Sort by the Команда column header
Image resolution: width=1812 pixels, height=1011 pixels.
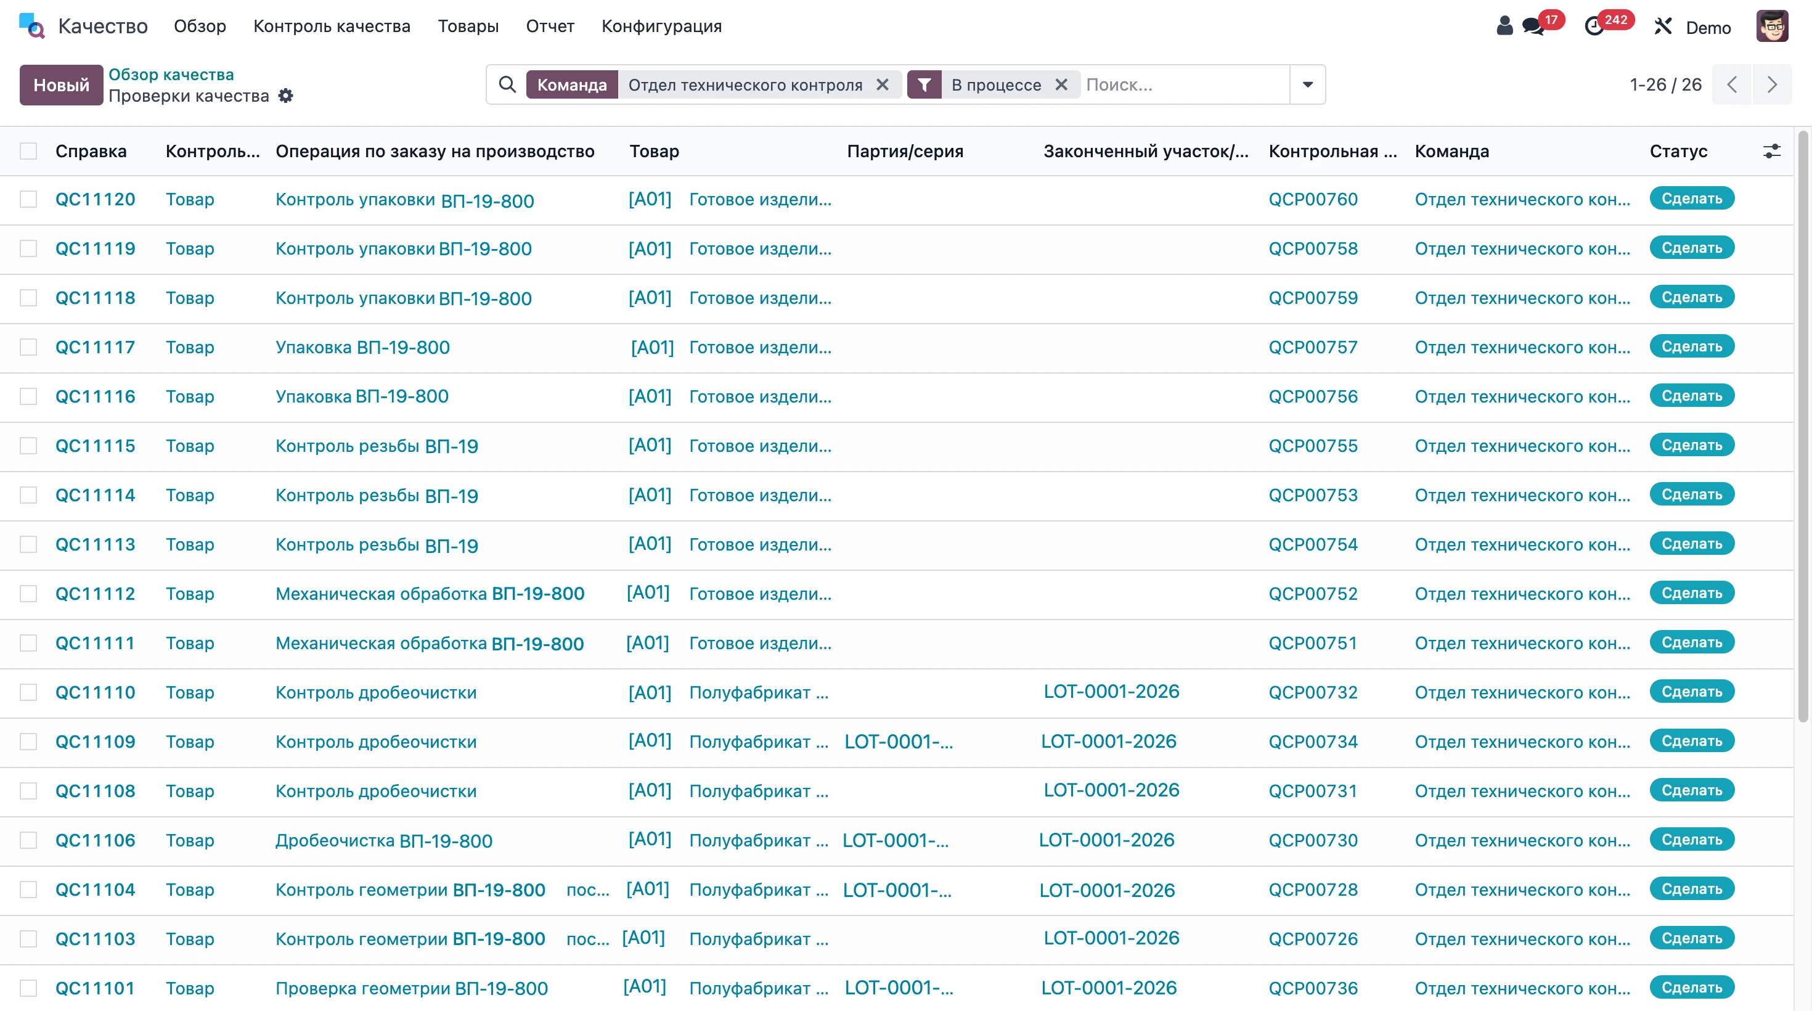click(x=1452, y=151)
